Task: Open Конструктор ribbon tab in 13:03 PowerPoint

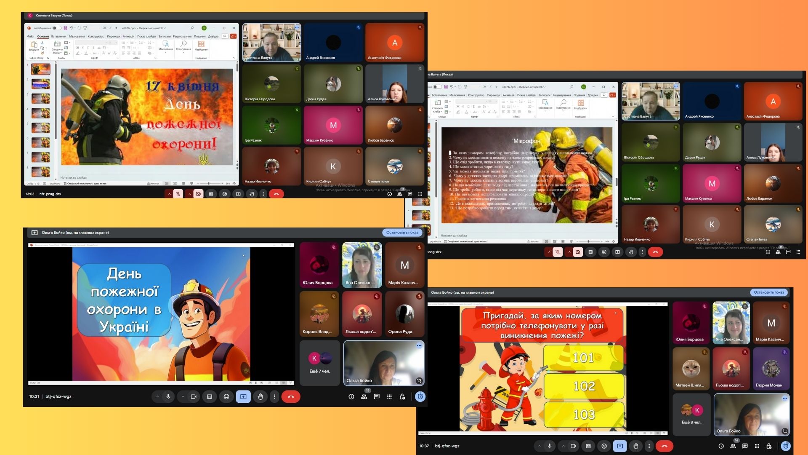Action: 96,36
